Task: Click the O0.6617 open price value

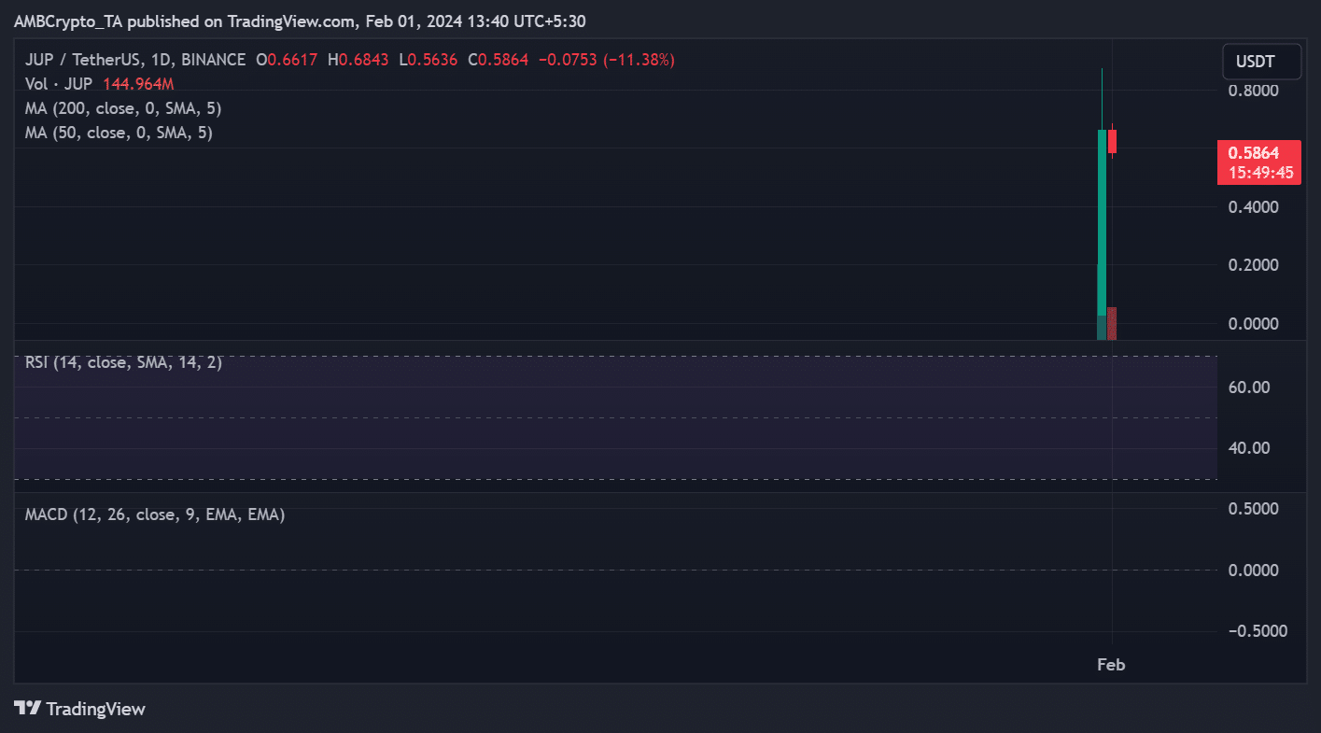Action: click(287, 60)
